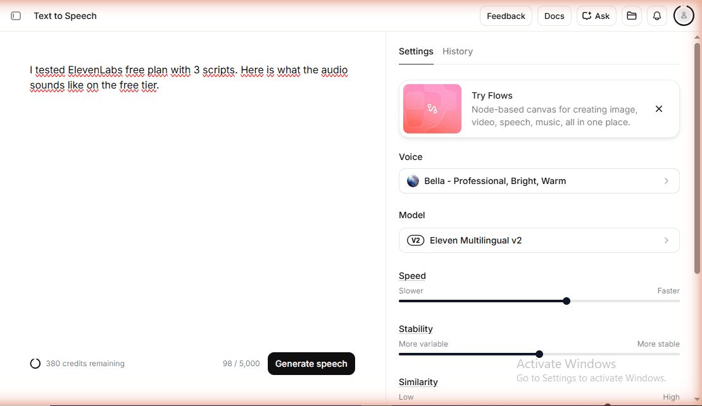Click the Stability label
Viewport: 702px width, 406px height.
416,329
